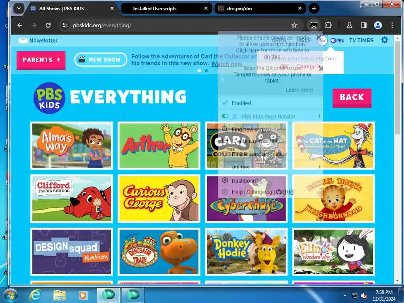Select Create a new script
404x303 pixels.
coord(271,141)
